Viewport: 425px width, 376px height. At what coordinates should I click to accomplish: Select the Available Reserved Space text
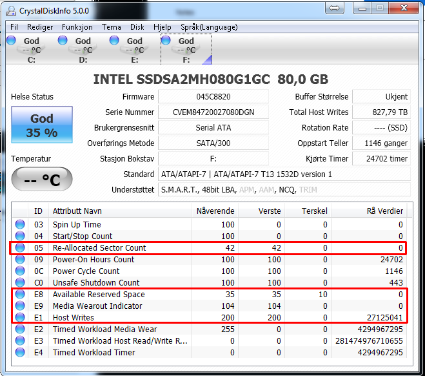(99, 295)
